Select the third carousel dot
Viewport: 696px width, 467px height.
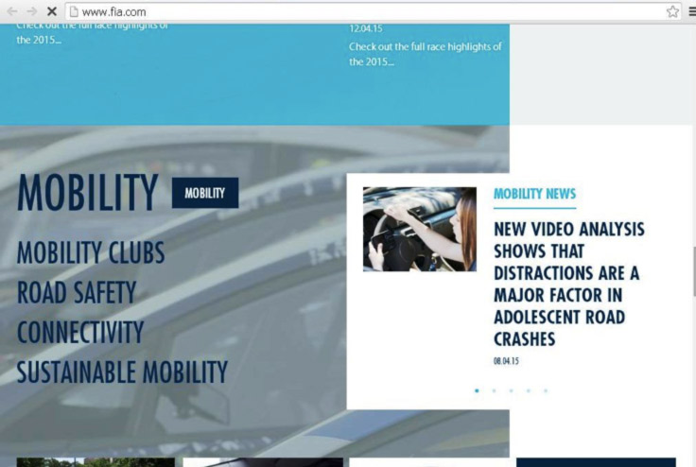point(512,390)
